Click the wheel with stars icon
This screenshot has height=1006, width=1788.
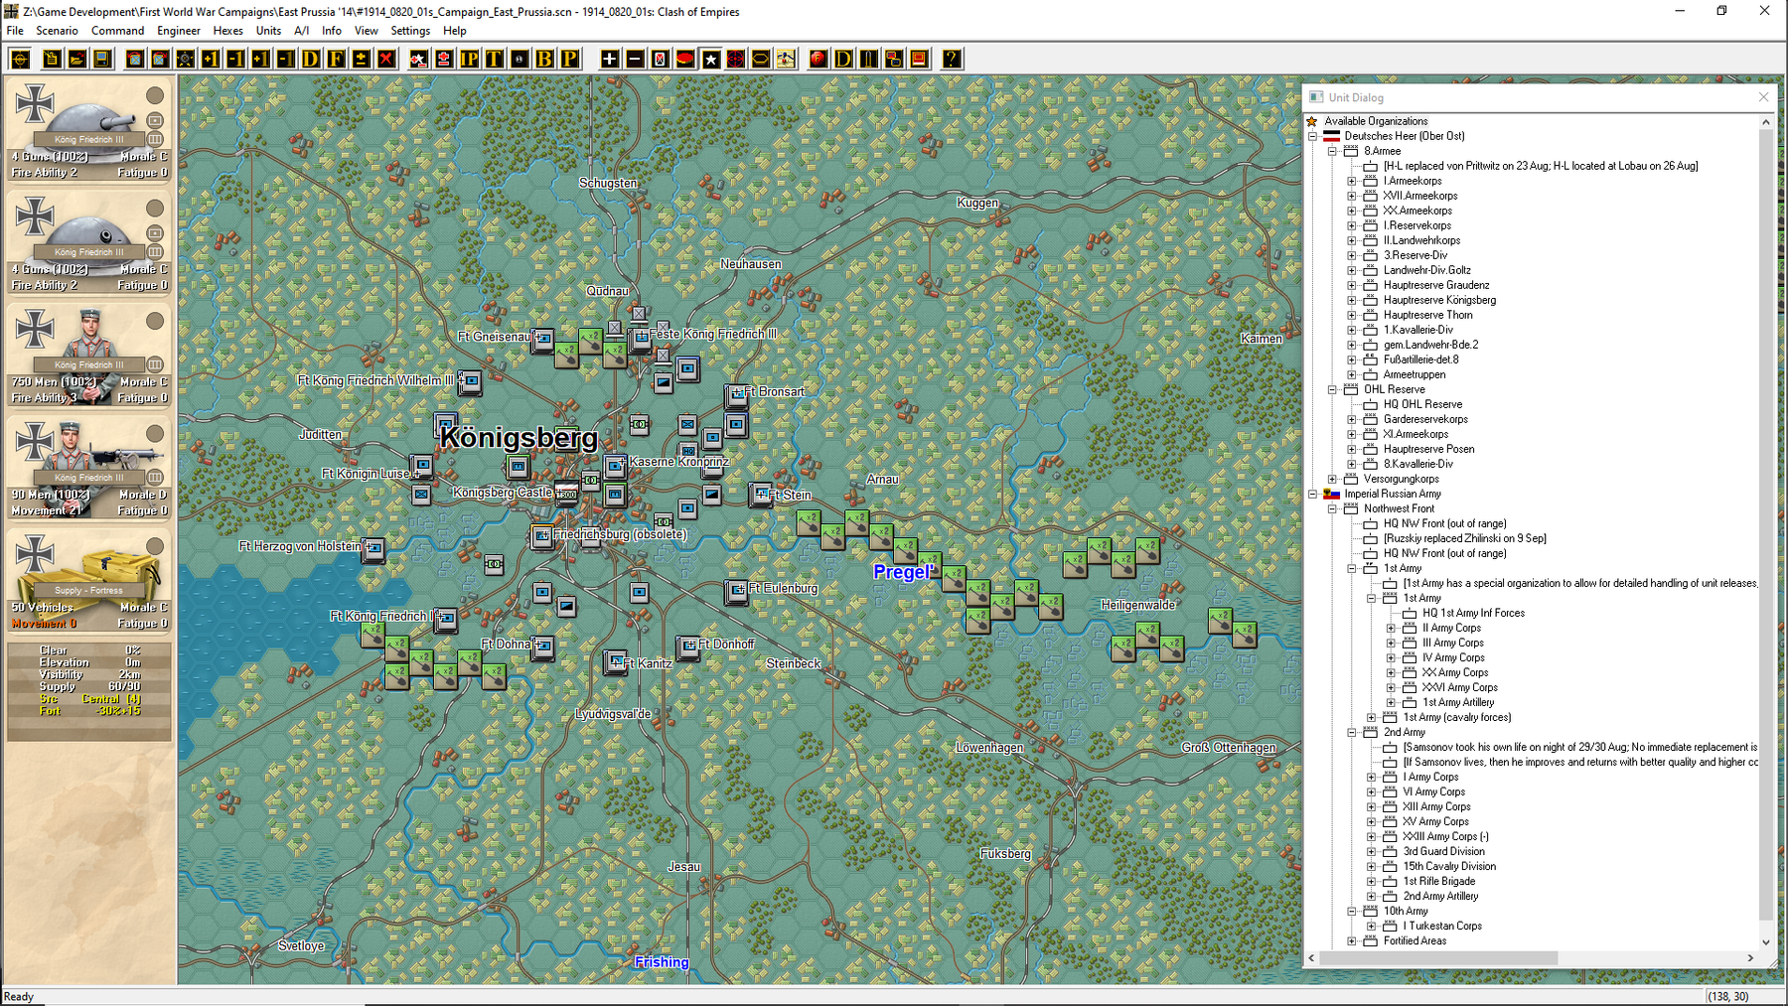pos(186,59)
